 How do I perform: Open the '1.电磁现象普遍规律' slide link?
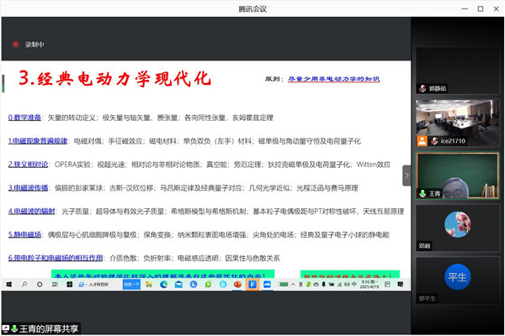40,141
